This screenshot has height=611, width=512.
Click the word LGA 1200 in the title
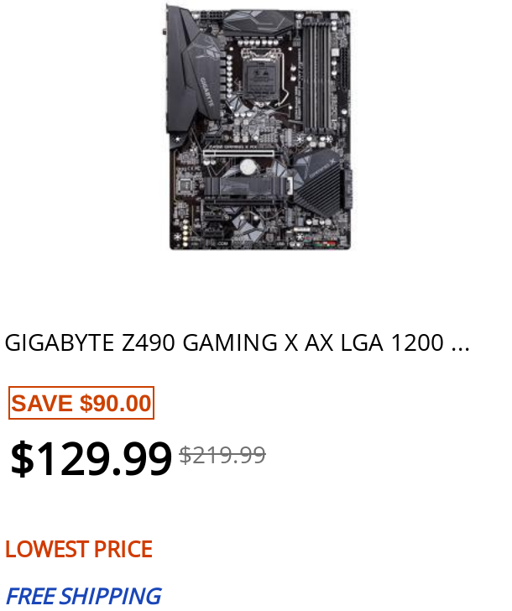click(x=392, y=343)
